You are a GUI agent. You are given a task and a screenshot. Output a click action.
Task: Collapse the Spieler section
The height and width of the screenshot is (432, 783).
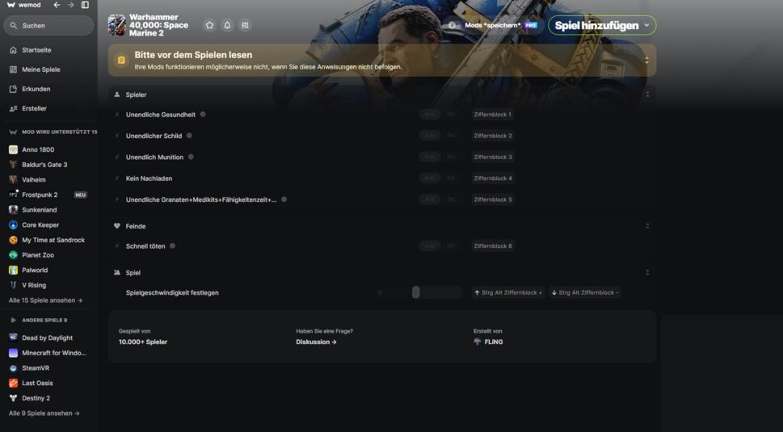648,94
